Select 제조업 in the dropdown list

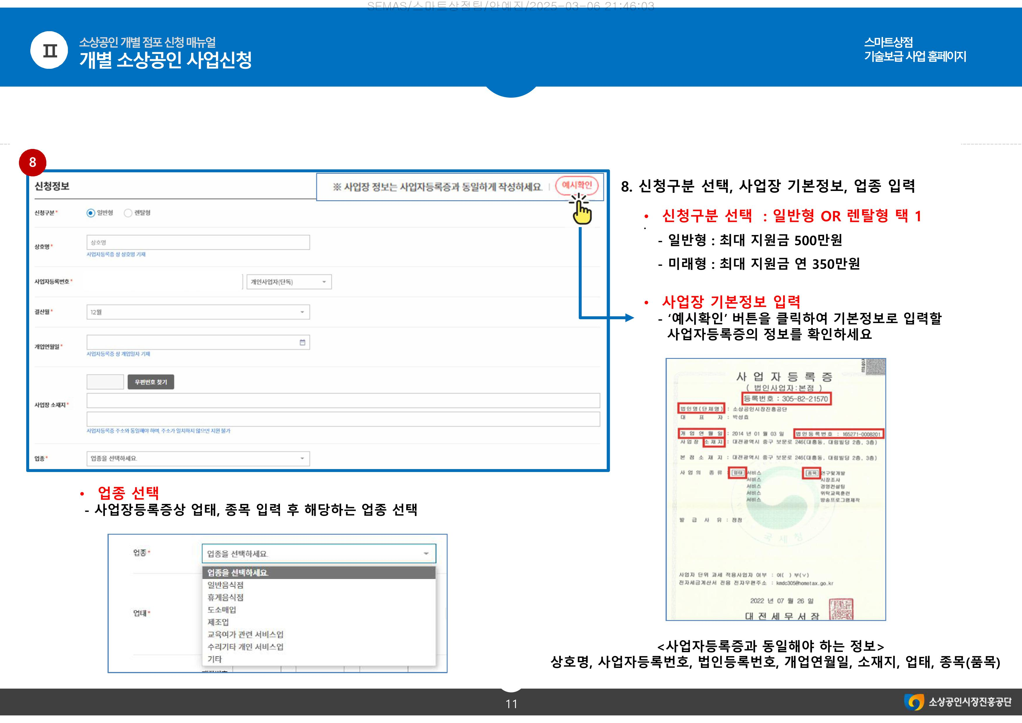pyautogui.click(x=218, y=622)
